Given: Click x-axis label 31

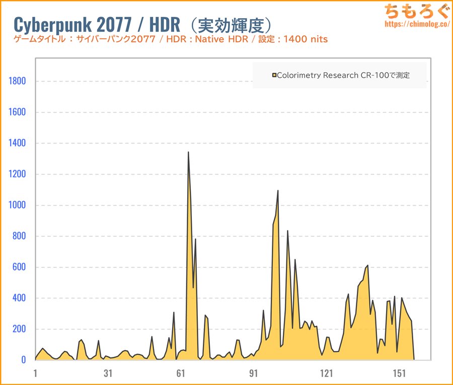Looking at the screenshot, I should [x=108, y=373].
